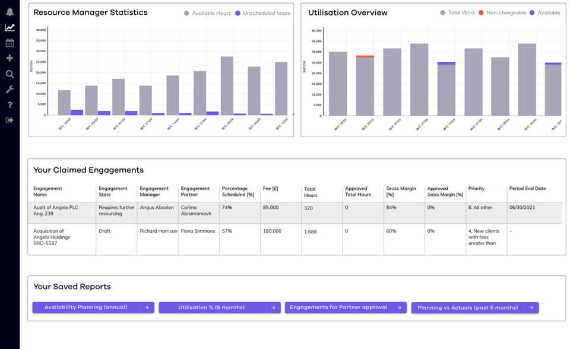Toggle Available Hours legend series
This screenshot has width=570, height=349.
(208, 13)
